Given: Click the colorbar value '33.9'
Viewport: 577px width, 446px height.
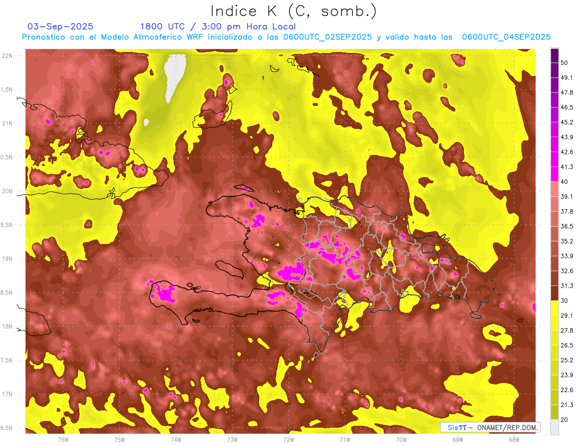Looking at the screenshot, I should pos(566,256).
